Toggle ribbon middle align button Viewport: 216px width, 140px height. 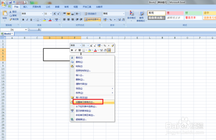pos(68,14)
